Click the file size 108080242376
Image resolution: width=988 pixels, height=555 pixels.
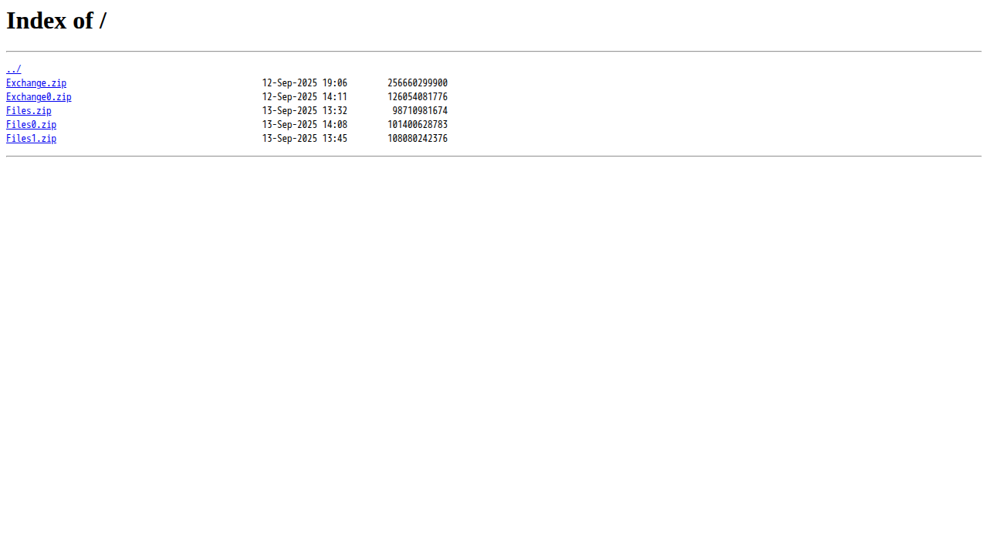pyautogui.click(x=418, y=139)
